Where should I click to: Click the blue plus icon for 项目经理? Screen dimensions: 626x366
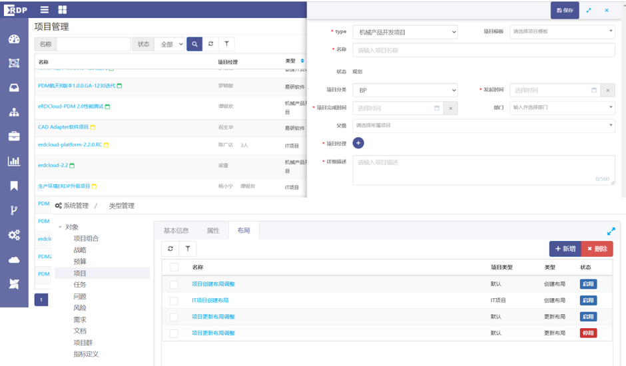tap(358, 143)
